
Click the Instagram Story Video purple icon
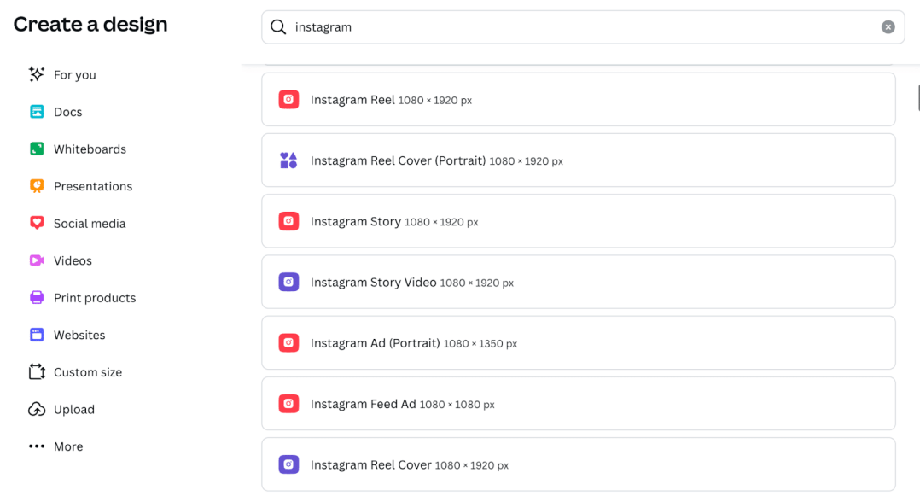[x=288, y=282]
